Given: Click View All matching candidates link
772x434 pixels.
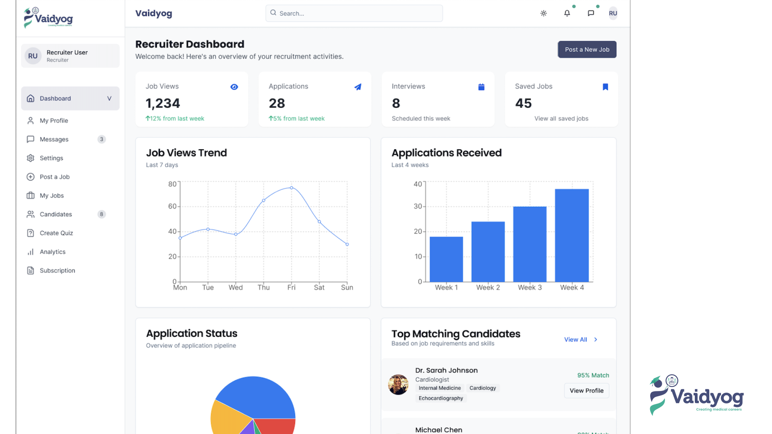Looking at the screenshot, I should pyautogui.click(x=575, y=340).
